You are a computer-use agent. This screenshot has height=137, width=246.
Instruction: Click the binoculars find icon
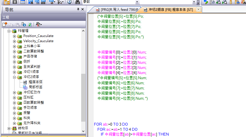(77, 2)
